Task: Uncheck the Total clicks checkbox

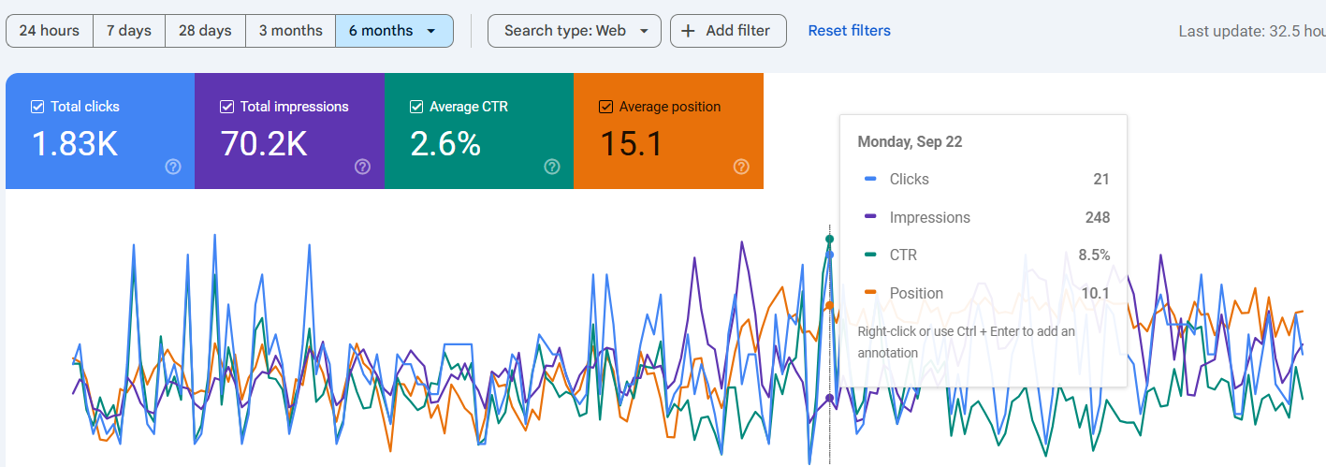Action: [37, 107]
